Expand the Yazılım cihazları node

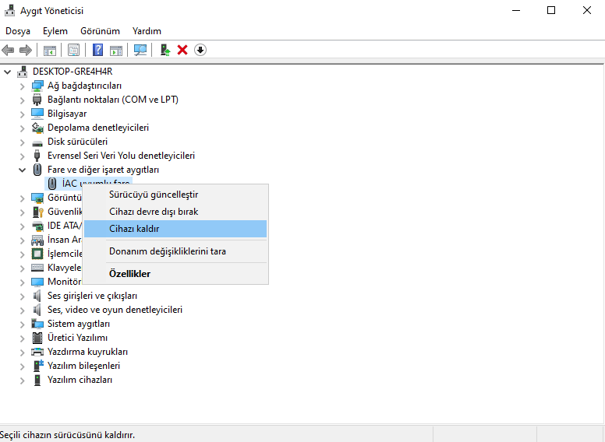23,381
